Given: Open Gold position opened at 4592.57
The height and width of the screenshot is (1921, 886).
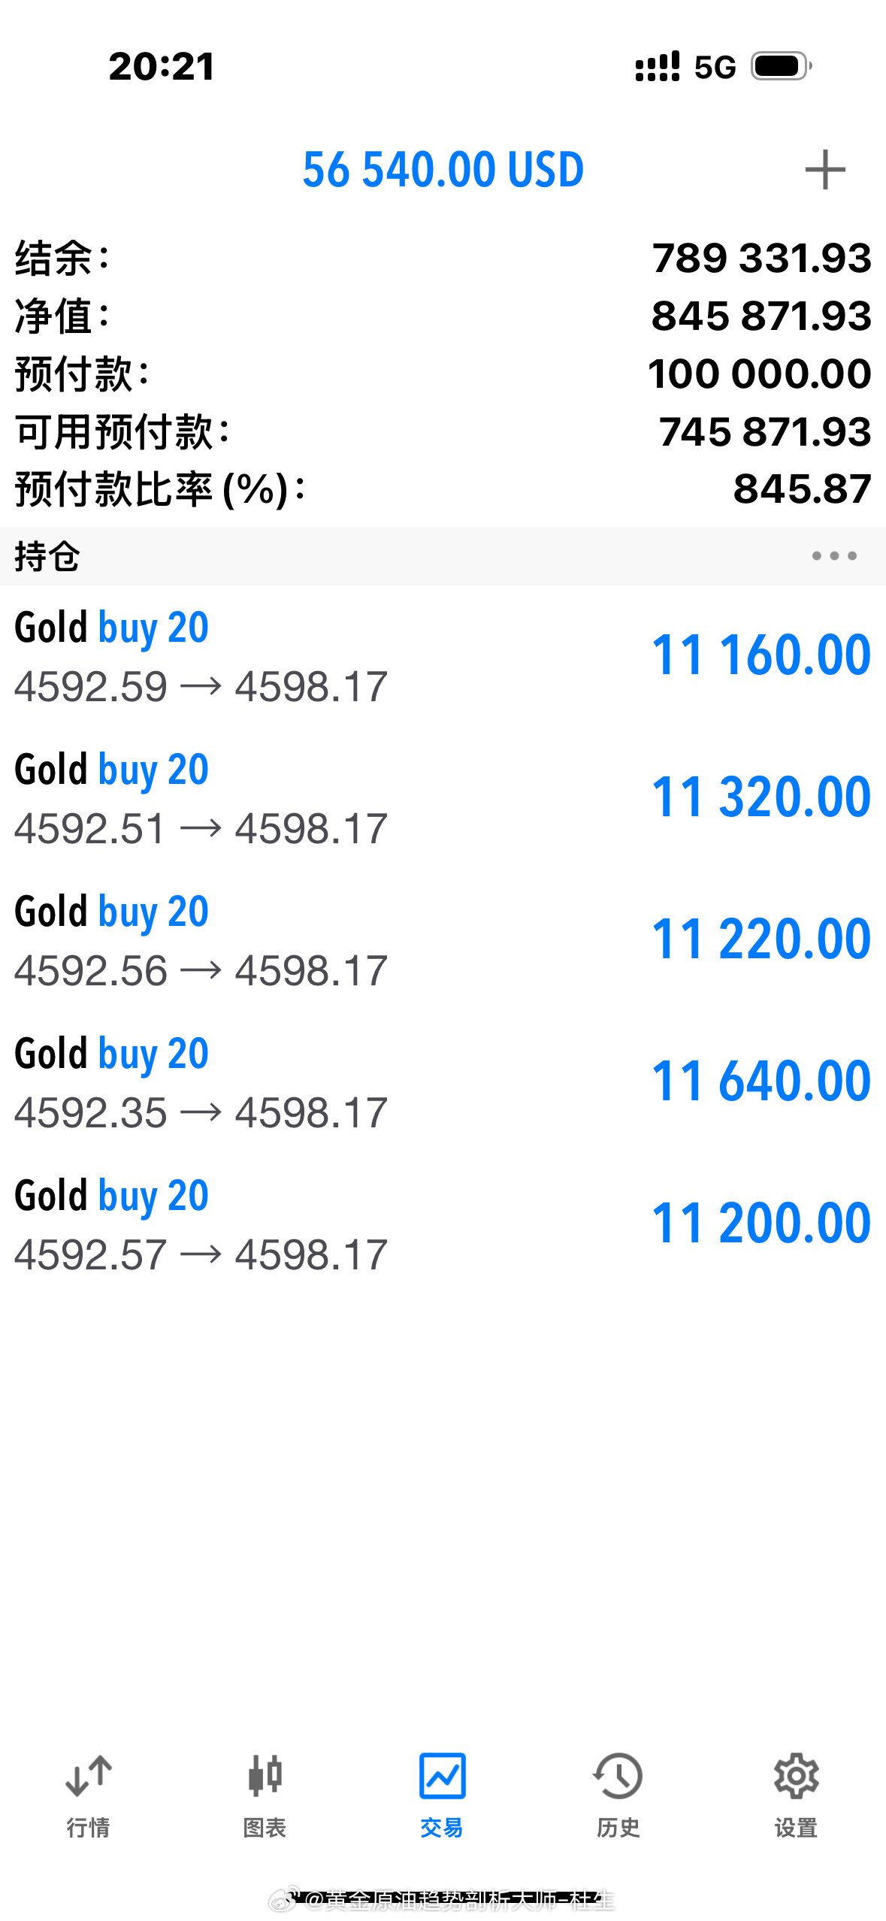Looking at the screenshot, I should pyautogui.click(x=443, y=1224).
